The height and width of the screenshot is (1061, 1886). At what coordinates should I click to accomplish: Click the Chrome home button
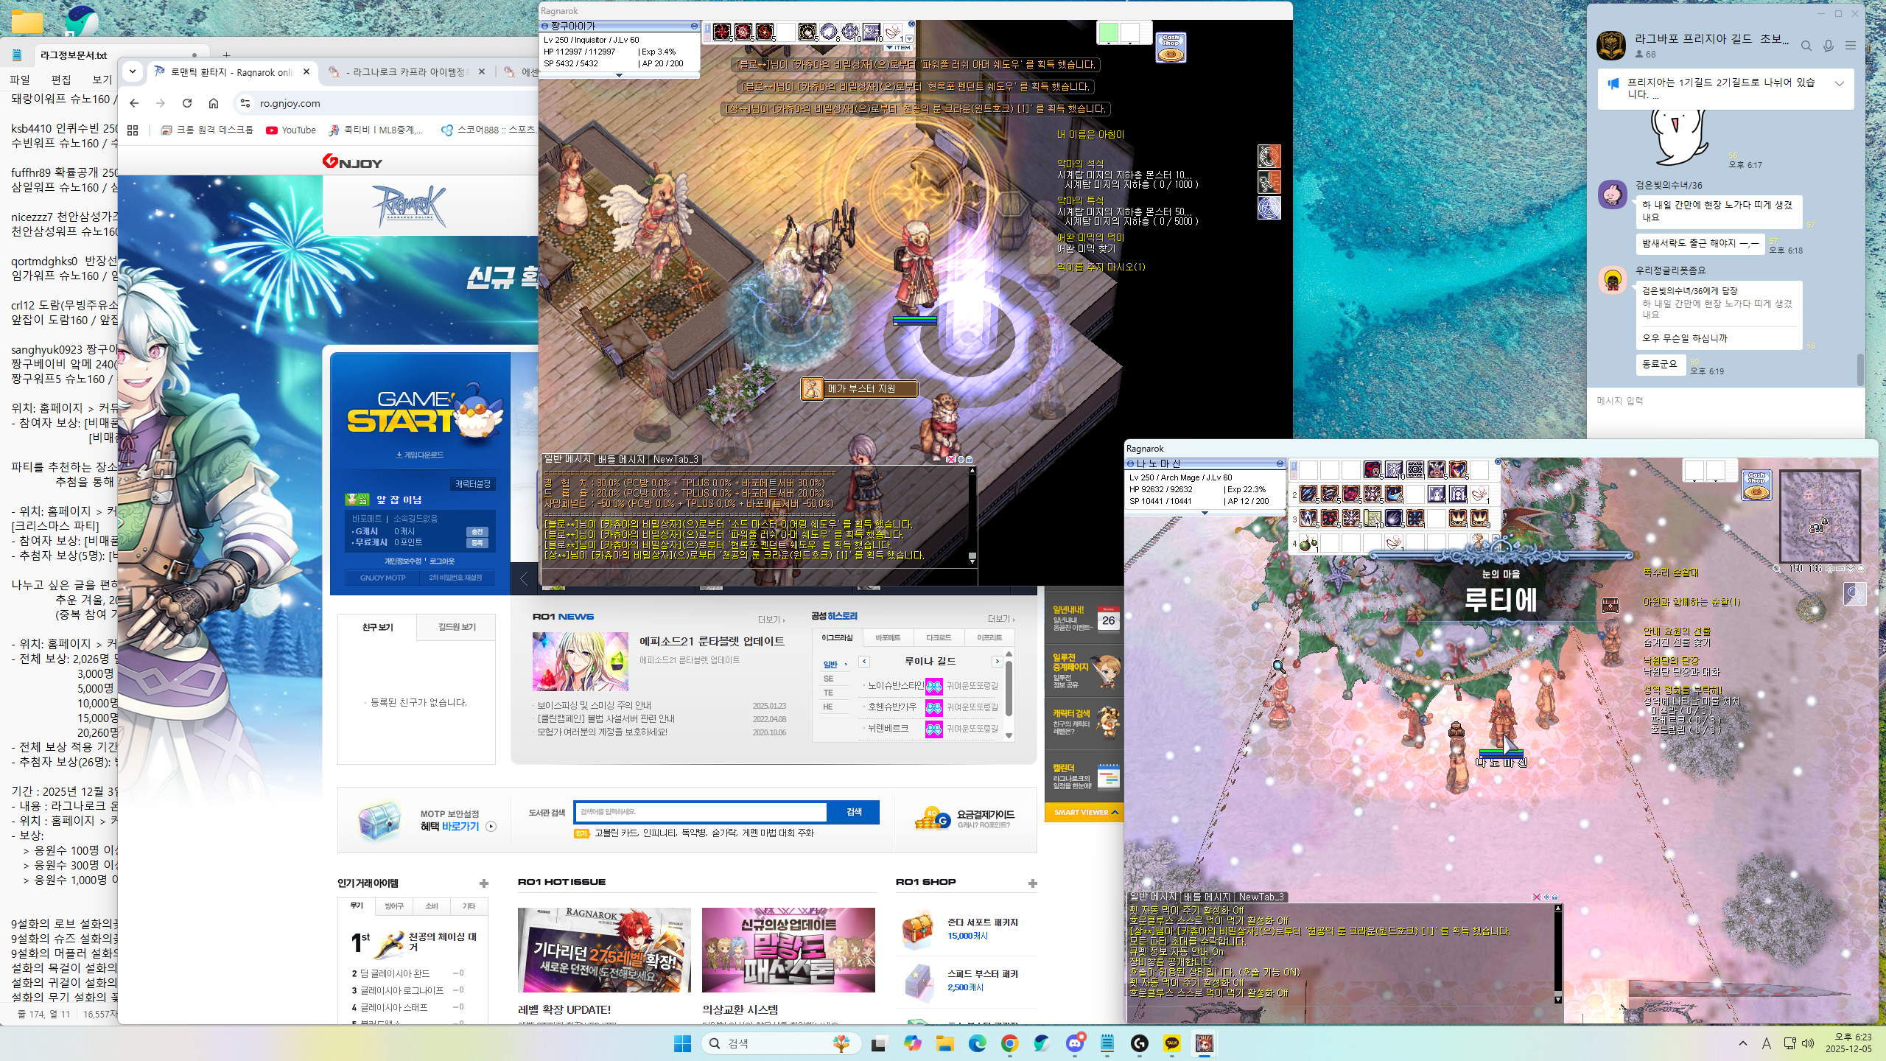214,103
